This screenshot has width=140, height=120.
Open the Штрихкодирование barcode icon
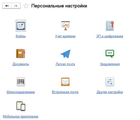pyautogui.click(x=21, y=82)
